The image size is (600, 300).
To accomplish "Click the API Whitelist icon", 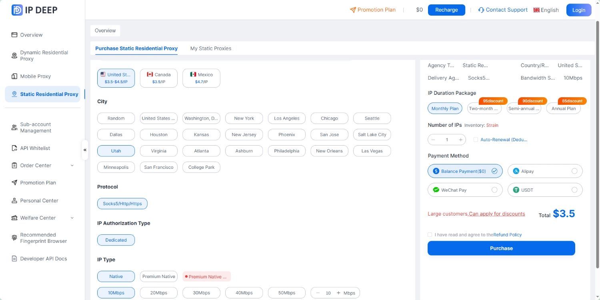I will tap(14, 148).
